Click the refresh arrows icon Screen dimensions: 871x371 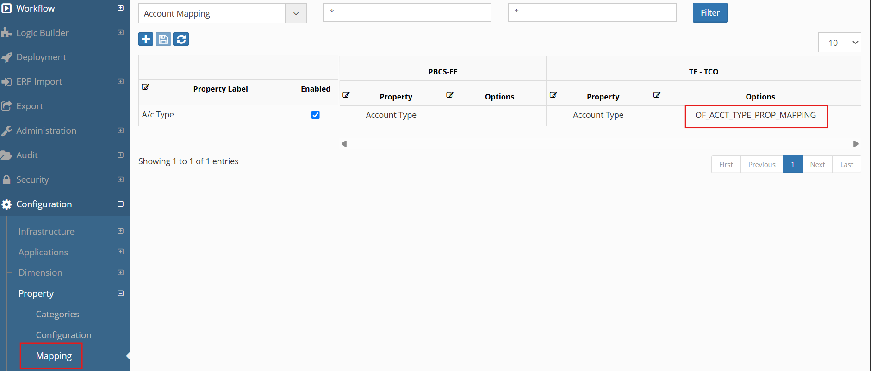[x=181, y=39]
